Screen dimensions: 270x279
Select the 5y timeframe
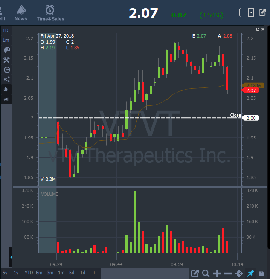point(5,273)
